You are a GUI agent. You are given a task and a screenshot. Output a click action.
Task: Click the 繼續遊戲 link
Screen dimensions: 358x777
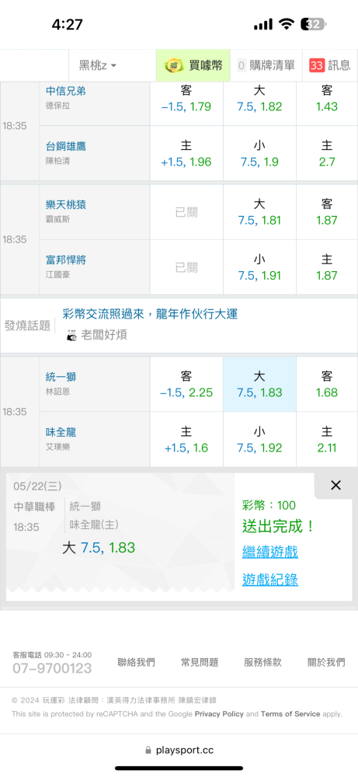coord(270,552)
